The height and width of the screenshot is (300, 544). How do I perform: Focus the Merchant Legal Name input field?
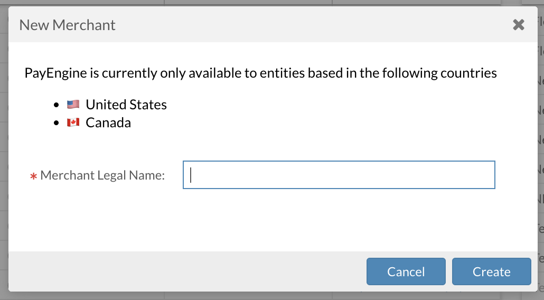point(339,175)
